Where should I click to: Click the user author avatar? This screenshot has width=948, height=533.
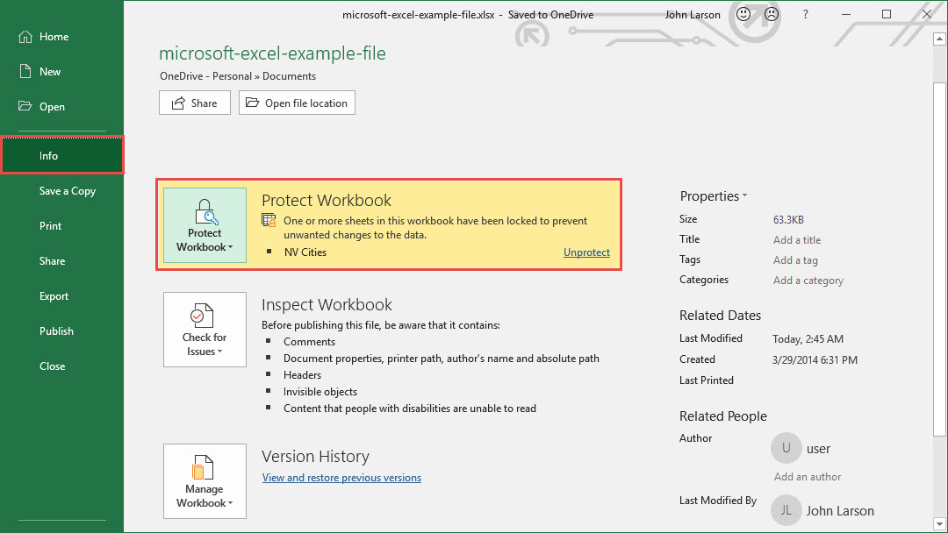click(786, 448)
